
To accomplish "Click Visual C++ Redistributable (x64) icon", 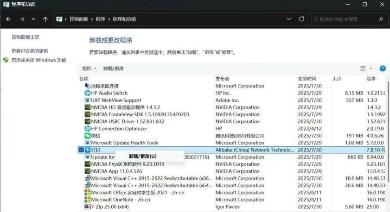I will click(87, 186).
